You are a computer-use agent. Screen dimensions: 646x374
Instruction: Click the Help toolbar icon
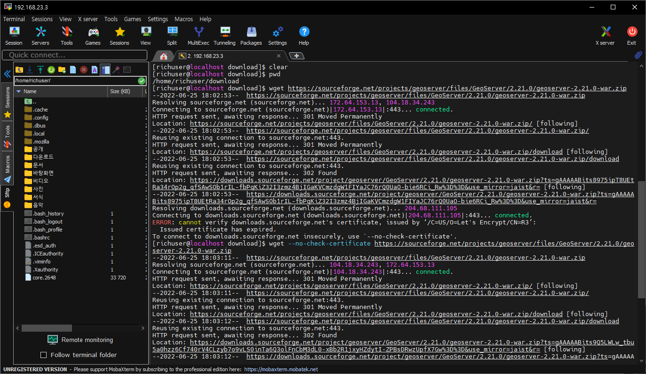click(x=304, y=36)
